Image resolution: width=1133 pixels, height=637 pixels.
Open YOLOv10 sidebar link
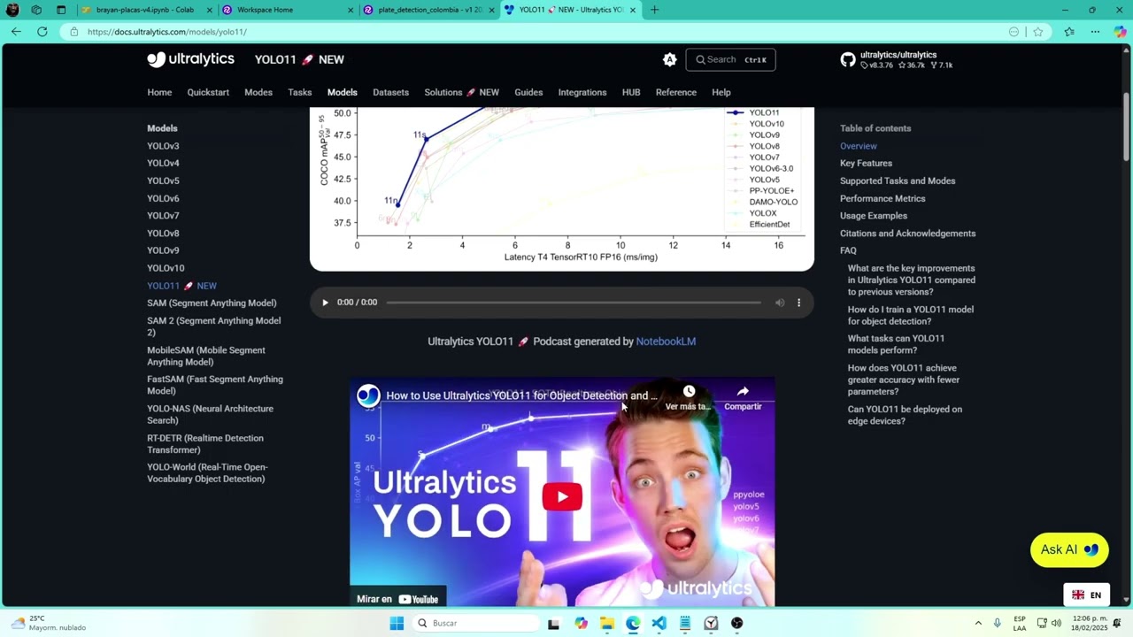pos(166,268)
